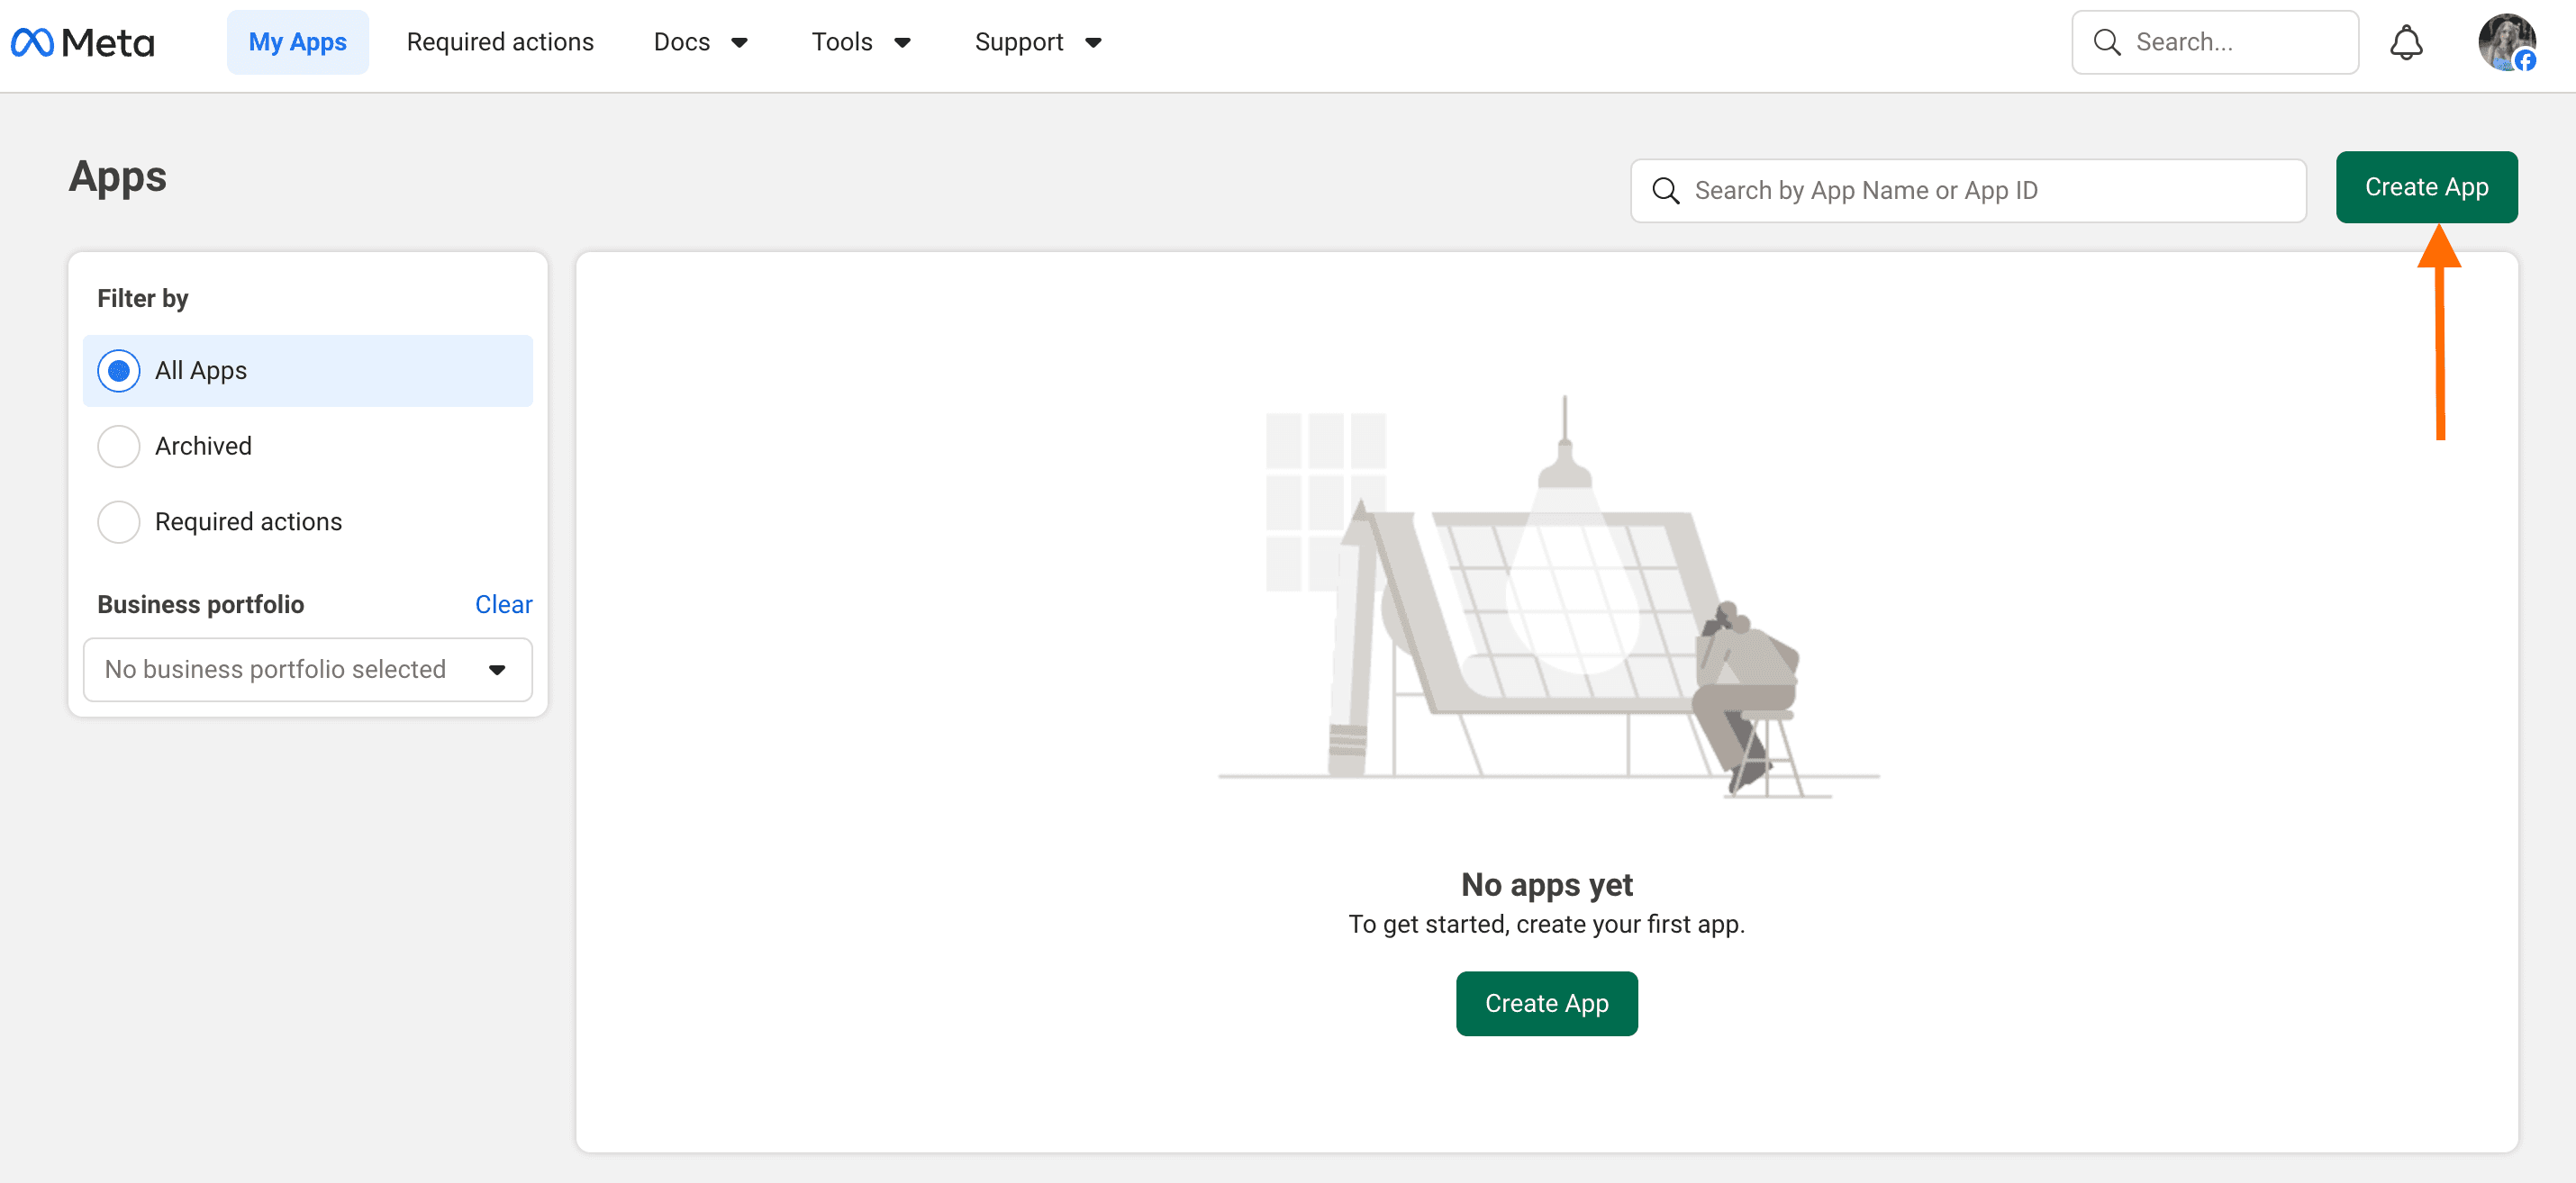Click the Meta logo

[x=83, y=42]
